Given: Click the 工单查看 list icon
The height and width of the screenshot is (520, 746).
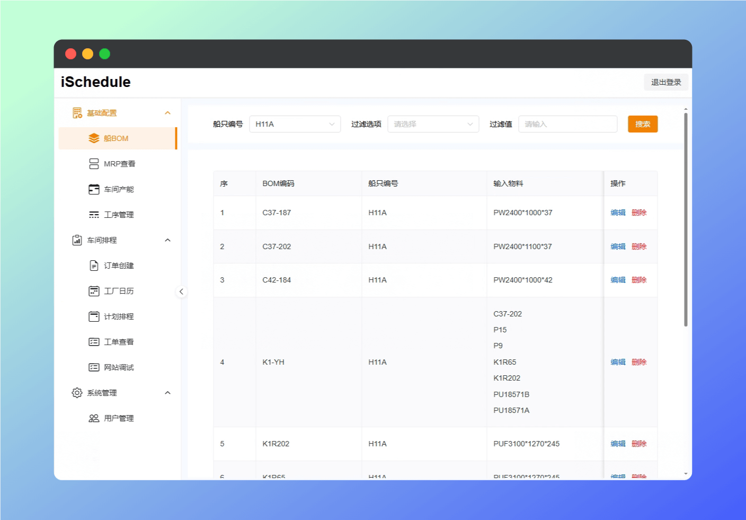Looking at the screenshot, I should 94,342.
